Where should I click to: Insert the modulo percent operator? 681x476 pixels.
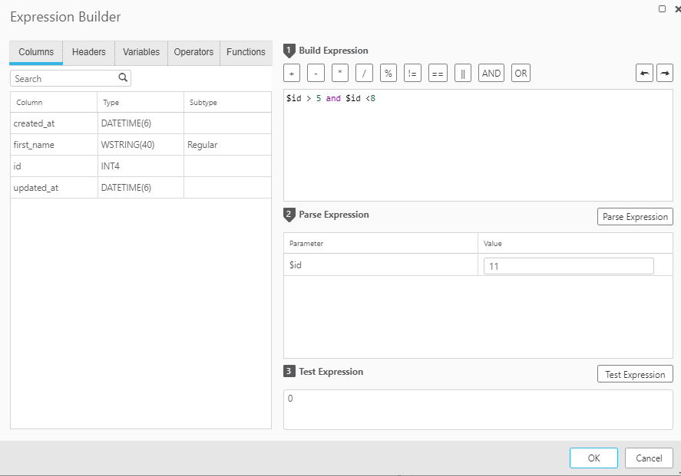[x=388, y=74]
